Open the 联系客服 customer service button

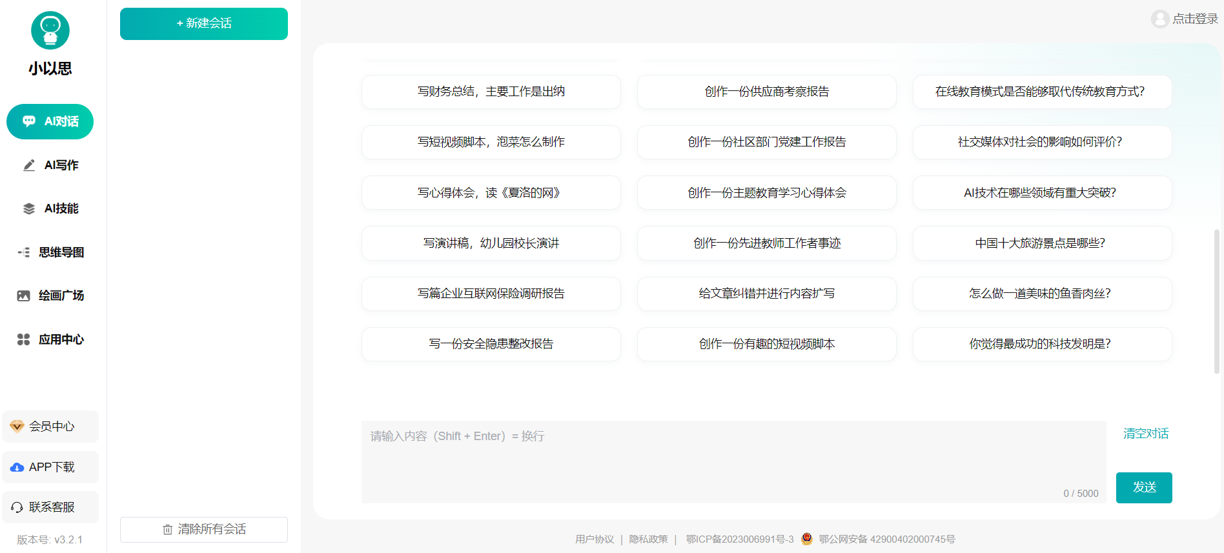[50, 507]
